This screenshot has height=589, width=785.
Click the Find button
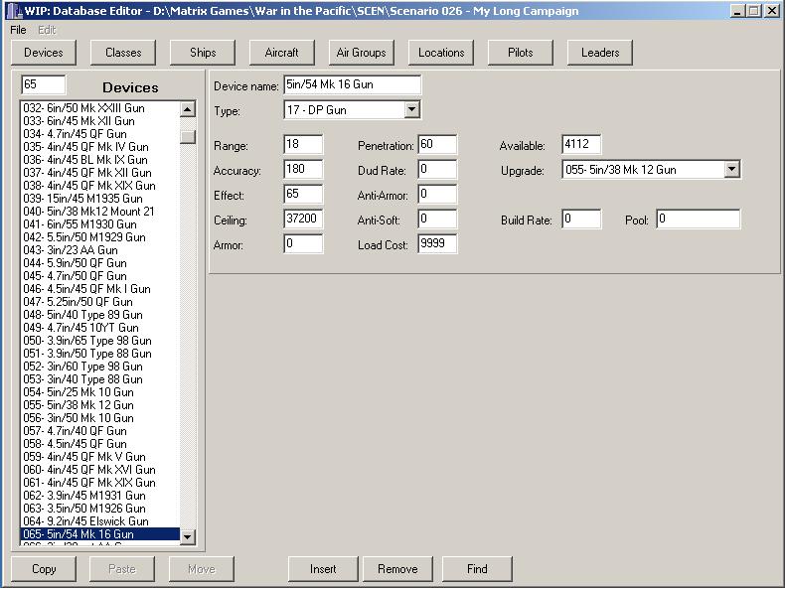pos(477,569)
